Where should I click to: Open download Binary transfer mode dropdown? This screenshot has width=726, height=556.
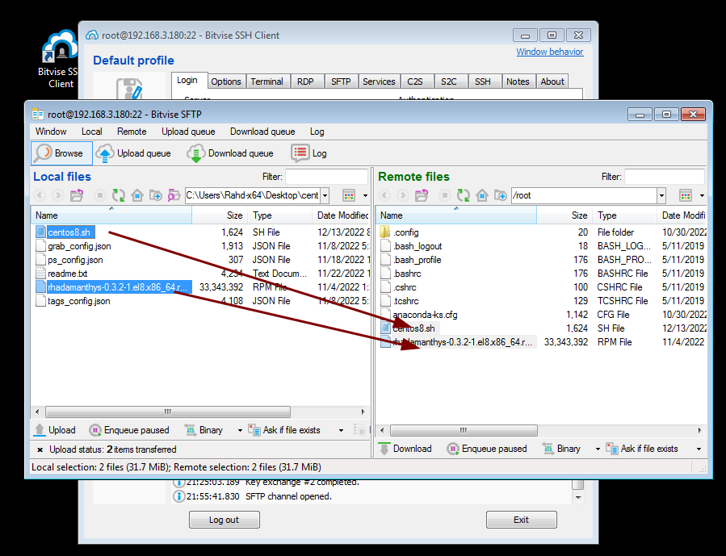click(598, 449)
